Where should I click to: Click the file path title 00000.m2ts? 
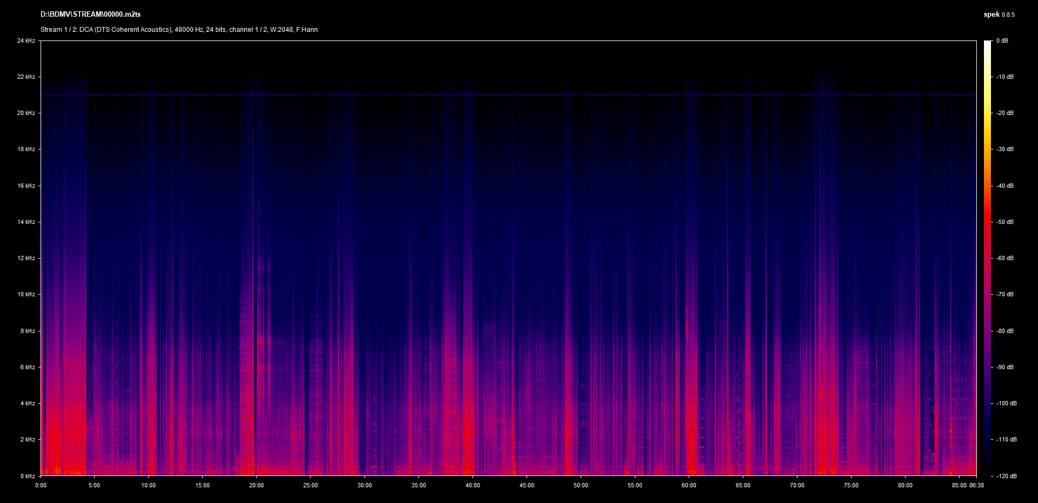[x=90, y=15]
